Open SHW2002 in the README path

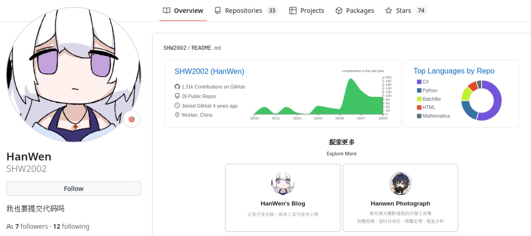(175, 48)
